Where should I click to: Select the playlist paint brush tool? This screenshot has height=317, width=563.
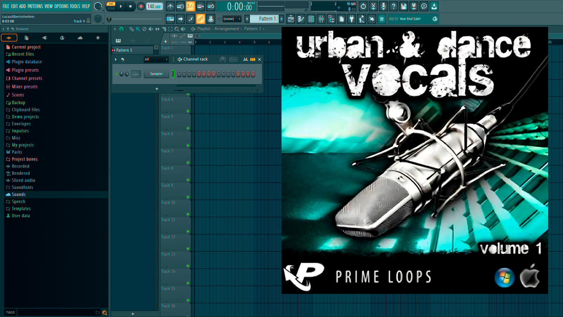138,29
